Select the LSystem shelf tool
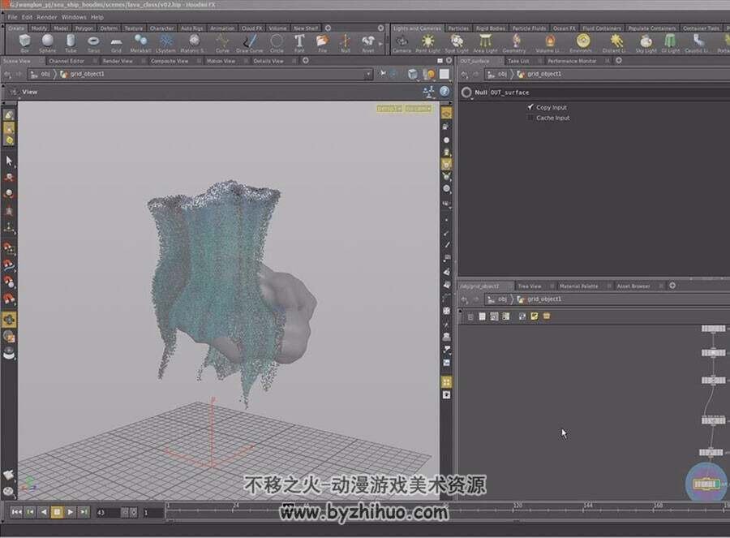 click(x=165, y=43)
